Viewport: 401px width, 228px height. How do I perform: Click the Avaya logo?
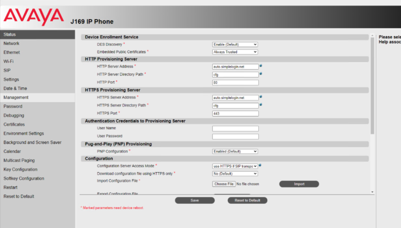[x=33, y=16]
